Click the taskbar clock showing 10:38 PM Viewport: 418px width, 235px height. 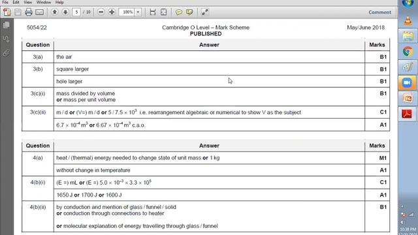pos(408,229)
